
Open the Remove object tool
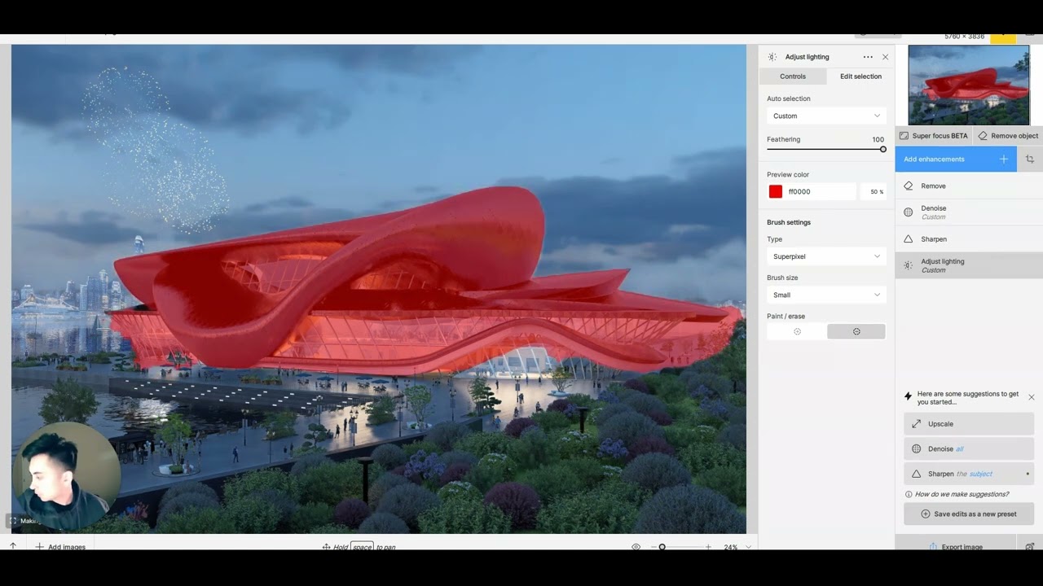tap(1008, 136)
